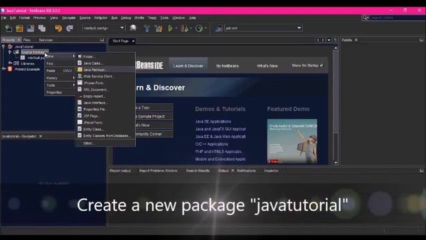Screen dimensions: 426x240
Task: Click the Web Service Client entry icon
Action: (x=80, y=76)
